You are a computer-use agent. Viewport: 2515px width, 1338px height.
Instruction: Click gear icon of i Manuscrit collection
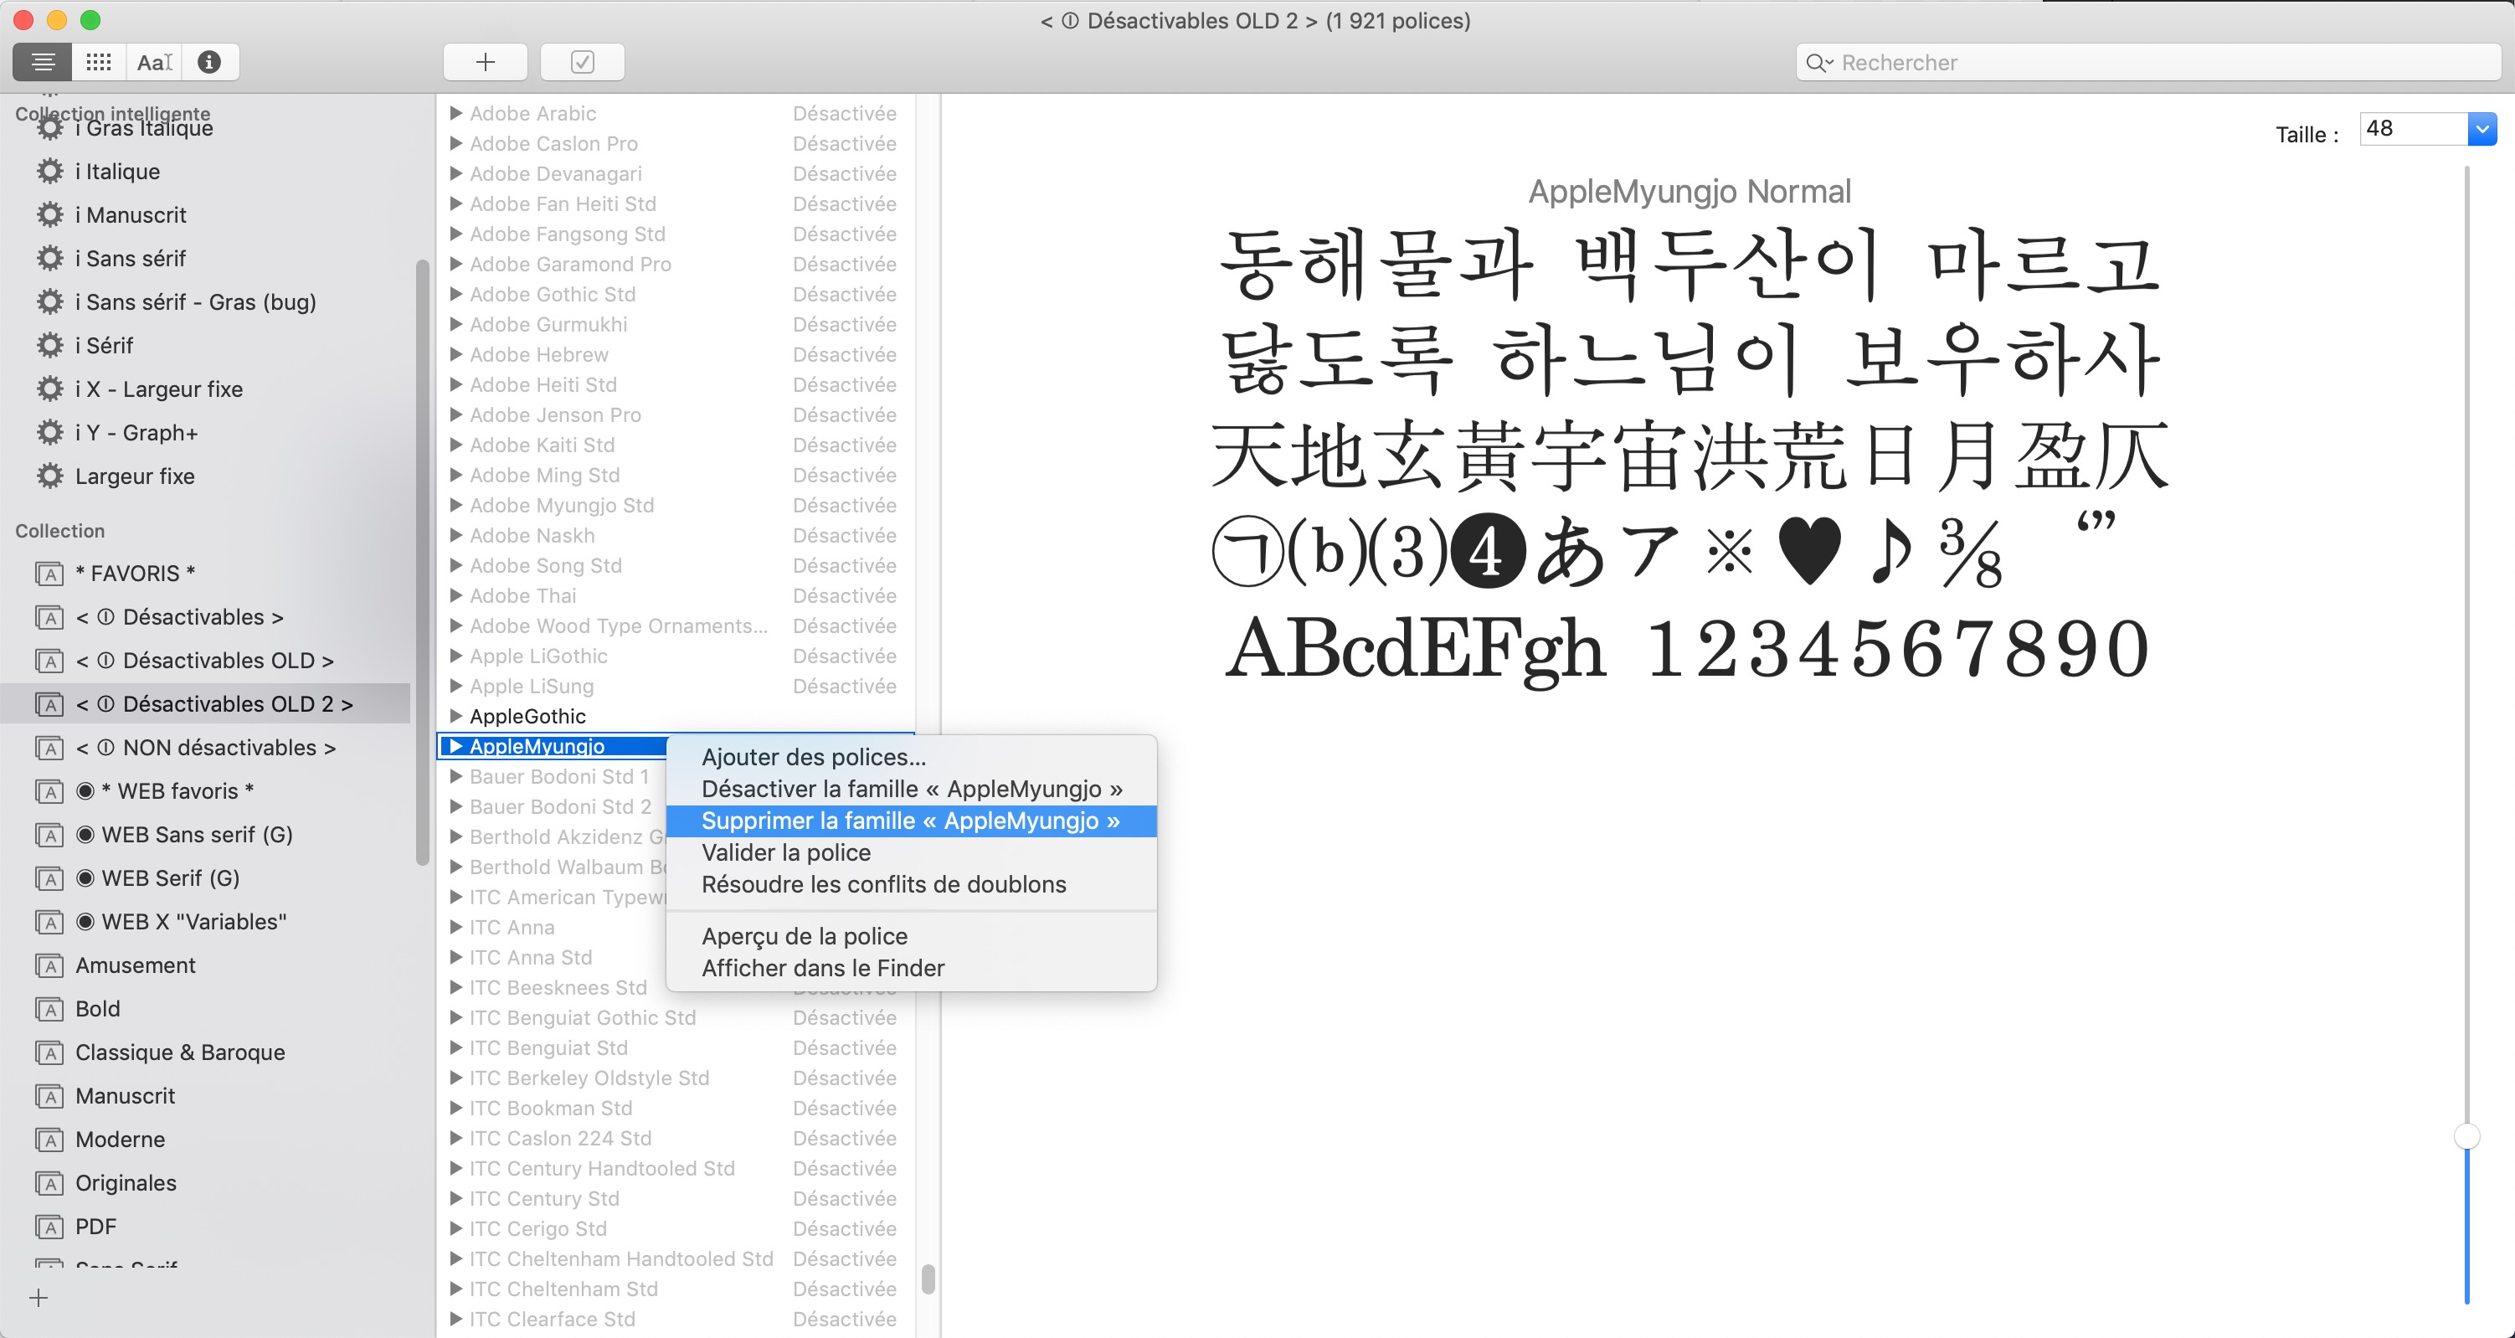click(49, 215)
